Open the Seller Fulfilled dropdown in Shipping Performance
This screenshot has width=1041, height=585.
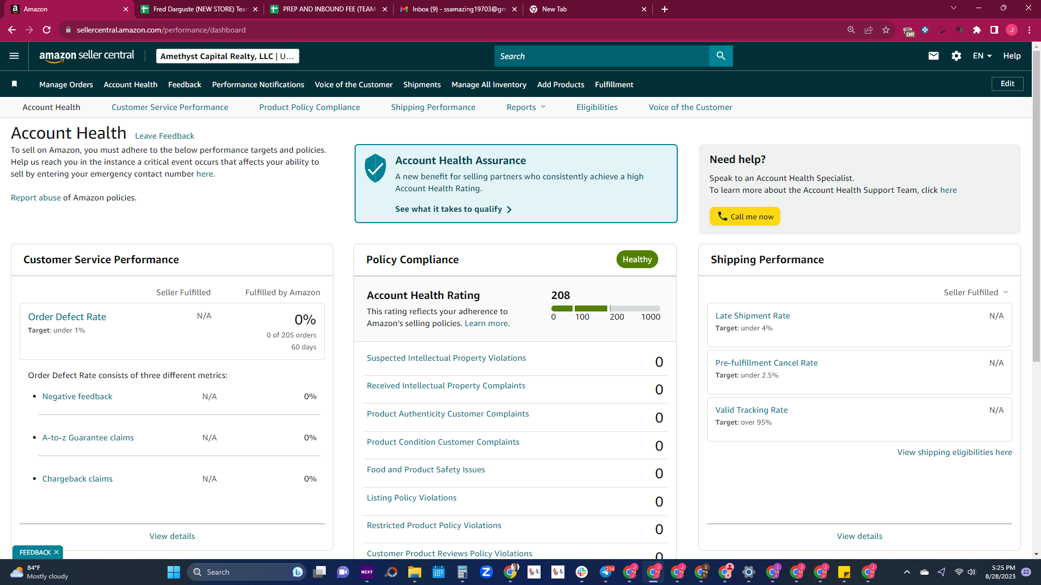[976, 292]
